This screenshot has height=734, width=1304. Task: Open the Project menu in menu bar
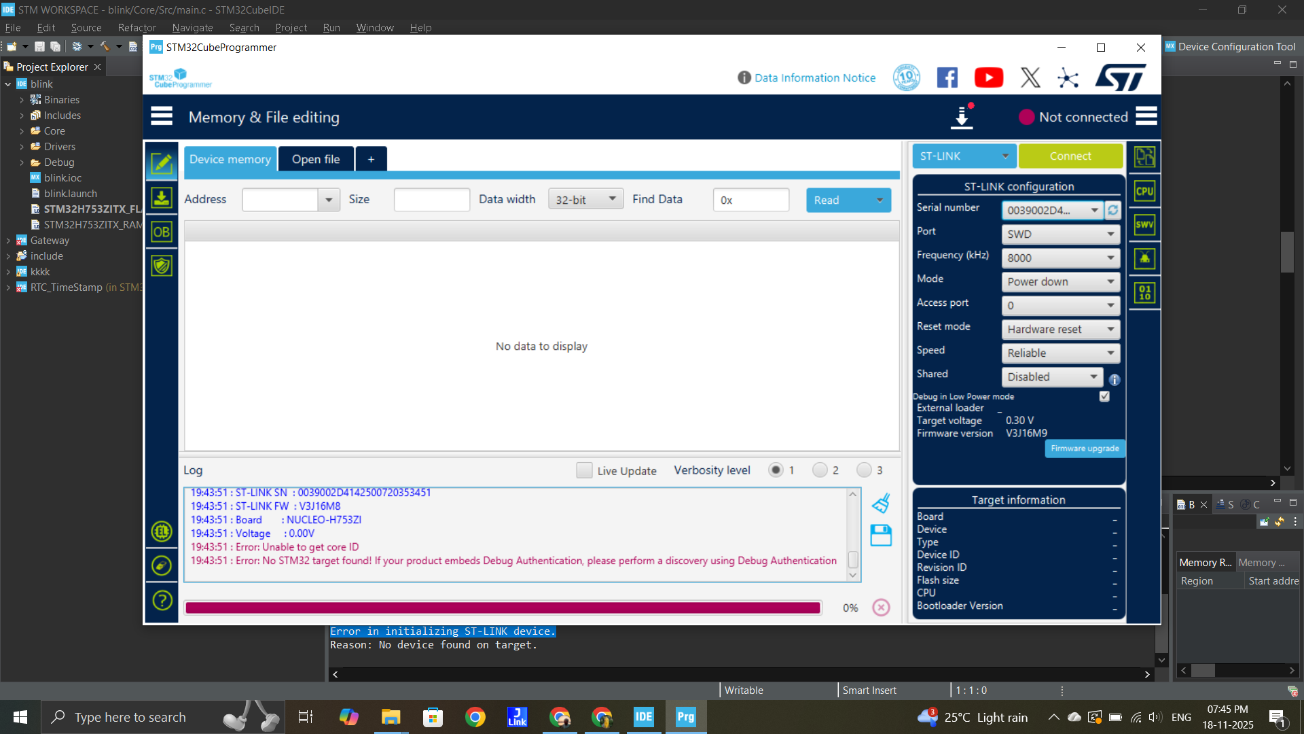tap(291, 28)
